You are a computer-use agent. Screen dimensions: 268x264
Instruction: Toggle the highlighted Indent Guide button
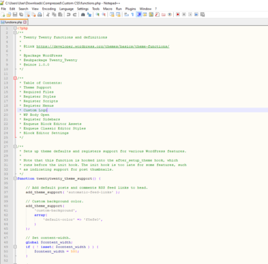(139, 15)
